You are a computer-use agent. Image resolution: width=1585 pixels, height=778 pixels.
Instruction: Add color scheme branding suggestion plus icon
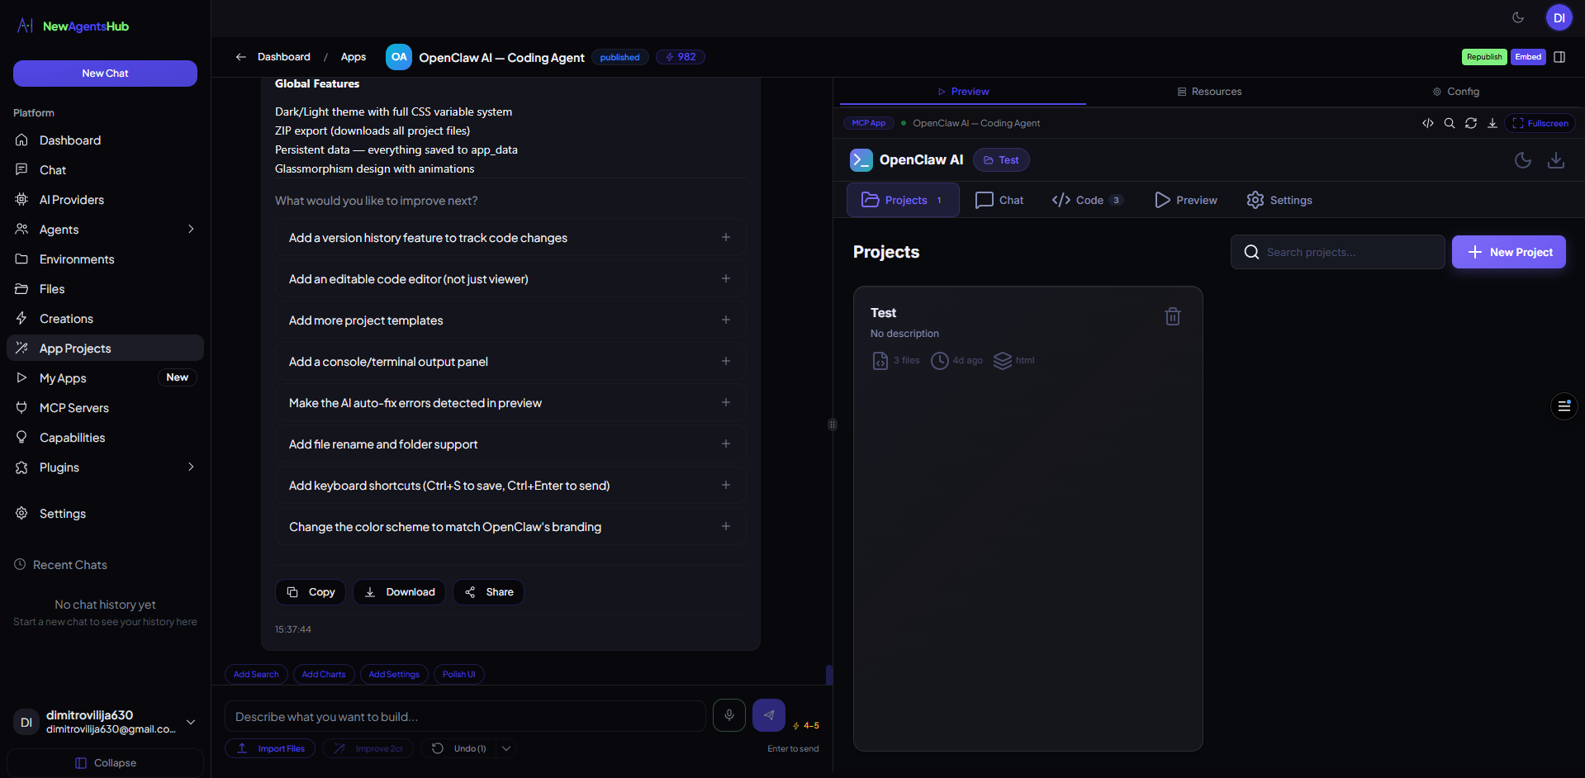point(726,526)
